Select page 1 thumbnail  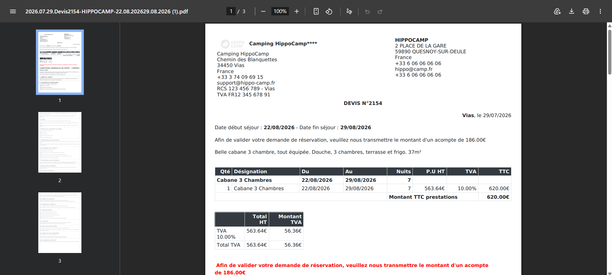pos(60,62)
